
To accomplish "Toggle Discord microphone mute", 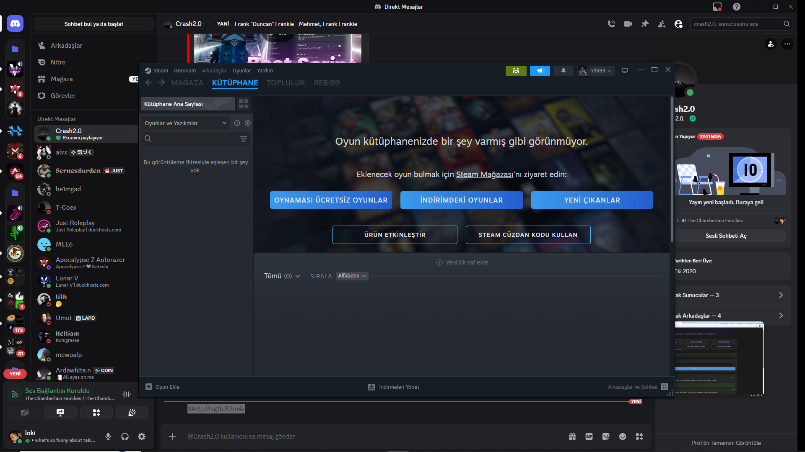I will point(108,437).
